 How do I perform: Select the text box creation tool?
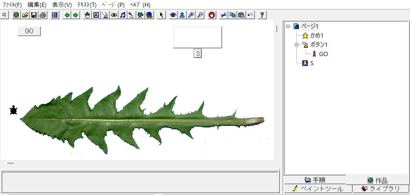[96, 15]
